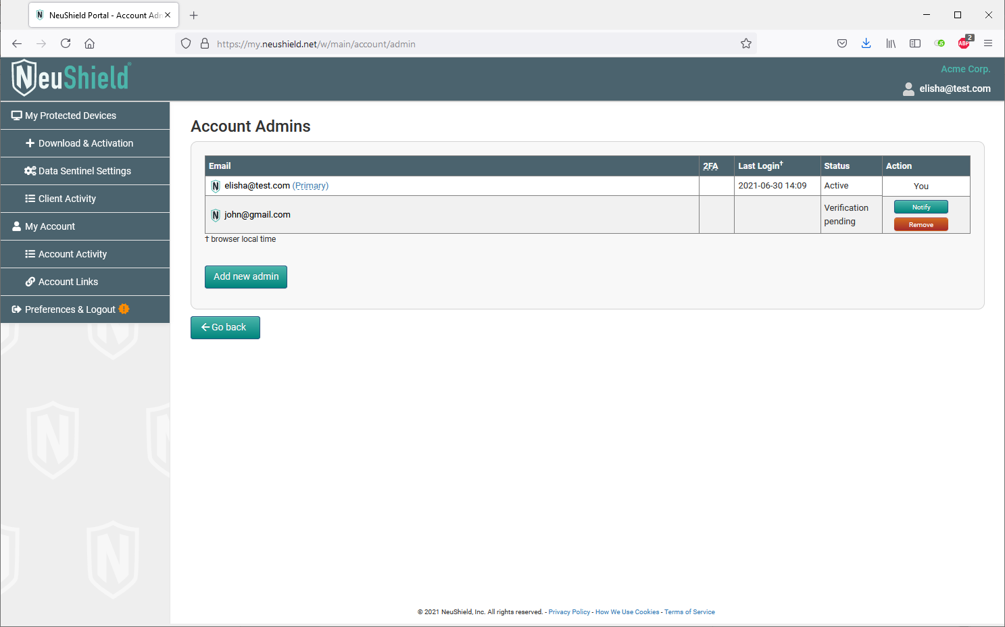
Task: Click the padlock site info icon
Action: point(205,44)
